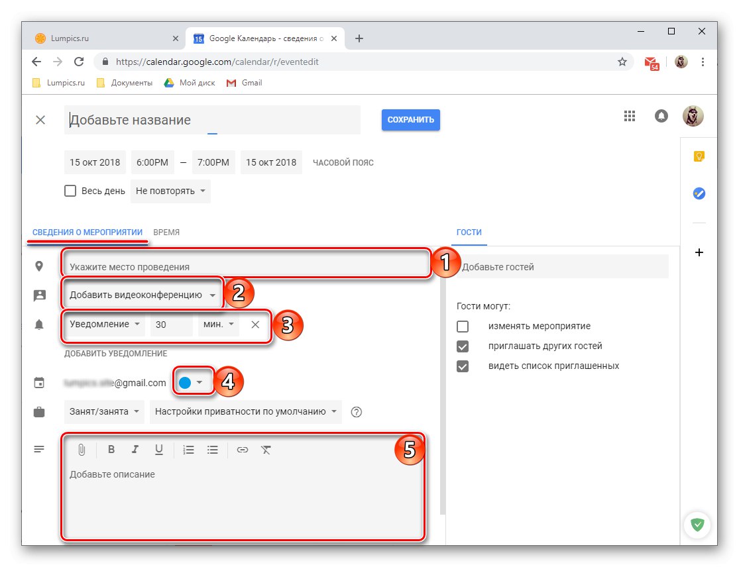Select the ГОСТИ tab

(469, 232)
